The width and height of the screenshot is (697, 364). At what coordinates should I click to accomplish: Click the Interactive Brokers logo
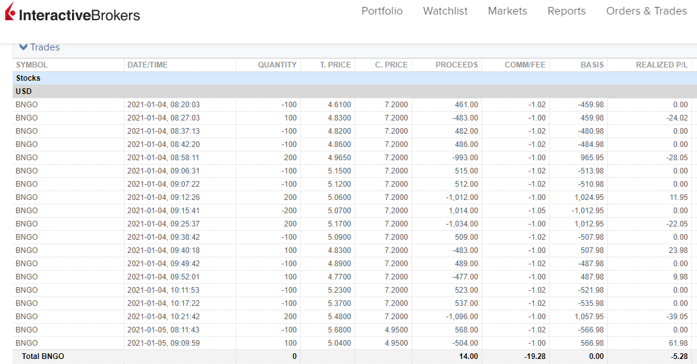pos(73,13)
